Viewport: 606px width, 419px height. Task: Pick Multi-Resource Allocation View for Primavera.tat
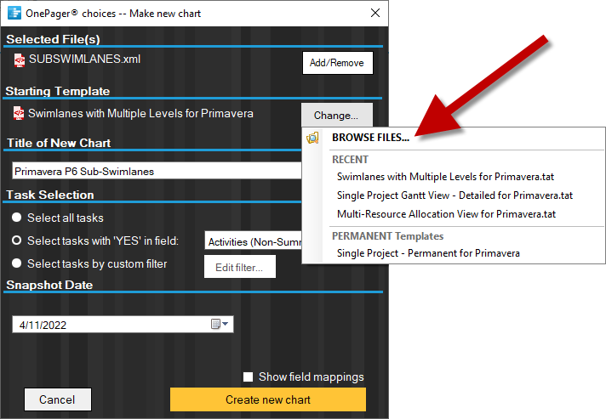pyautogui.click(x=446, y=214)
